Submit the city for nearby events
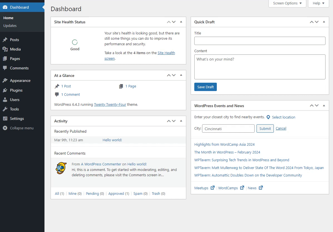The width and height of the screenshot is (333, 232). [265, 128]
